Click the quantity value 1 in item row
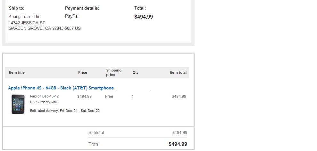Screen dimensions: 317x151 click(x=133, y=96)
